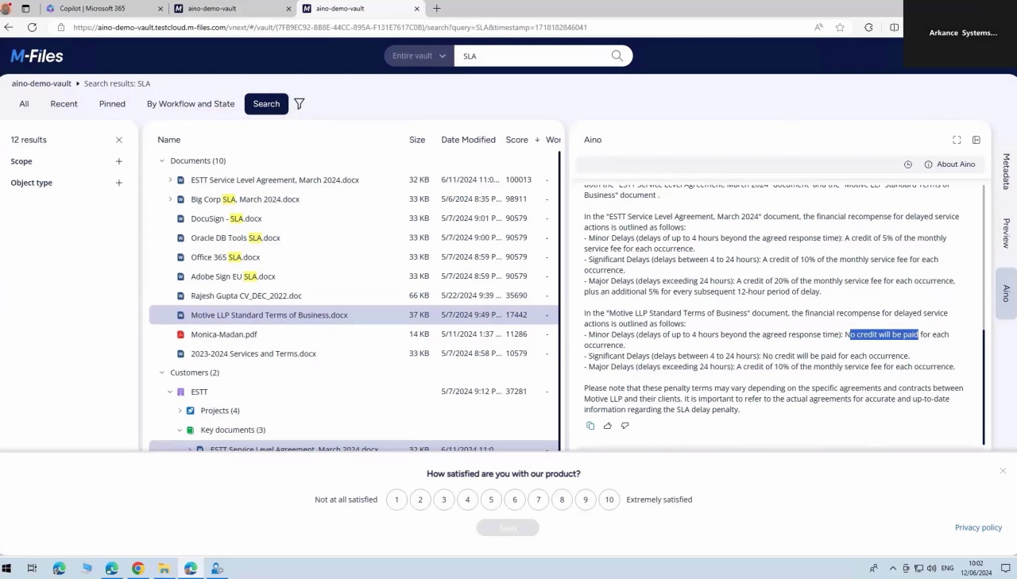1017x579 pixels.
Task: Click aino-demo-vault breadcrumb
Action: pyautogui.click(x=41, y=83)
